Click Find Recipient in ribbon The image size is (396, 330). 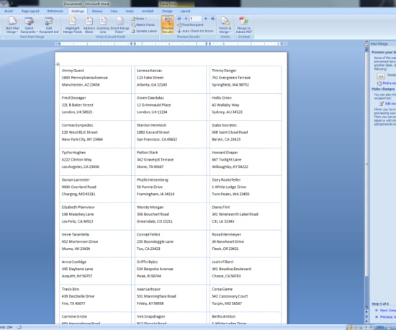point(190,24)
